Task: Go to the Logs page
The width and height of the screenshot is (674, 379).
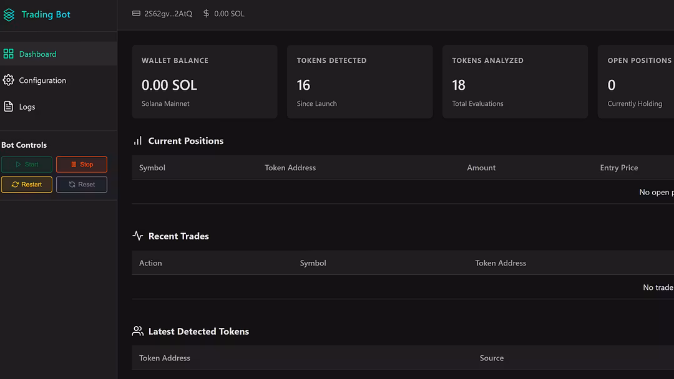Action: (27, 107)
